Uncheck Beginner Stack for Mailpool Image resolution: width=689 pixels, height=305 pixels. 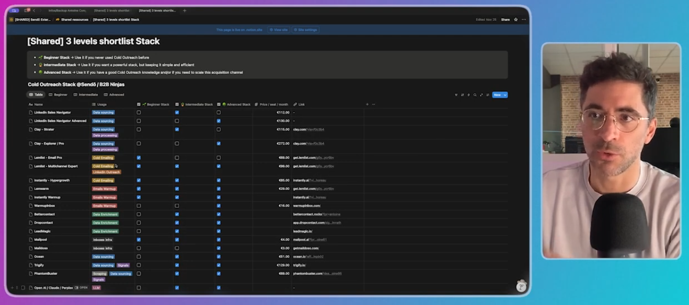coord(139,240)
